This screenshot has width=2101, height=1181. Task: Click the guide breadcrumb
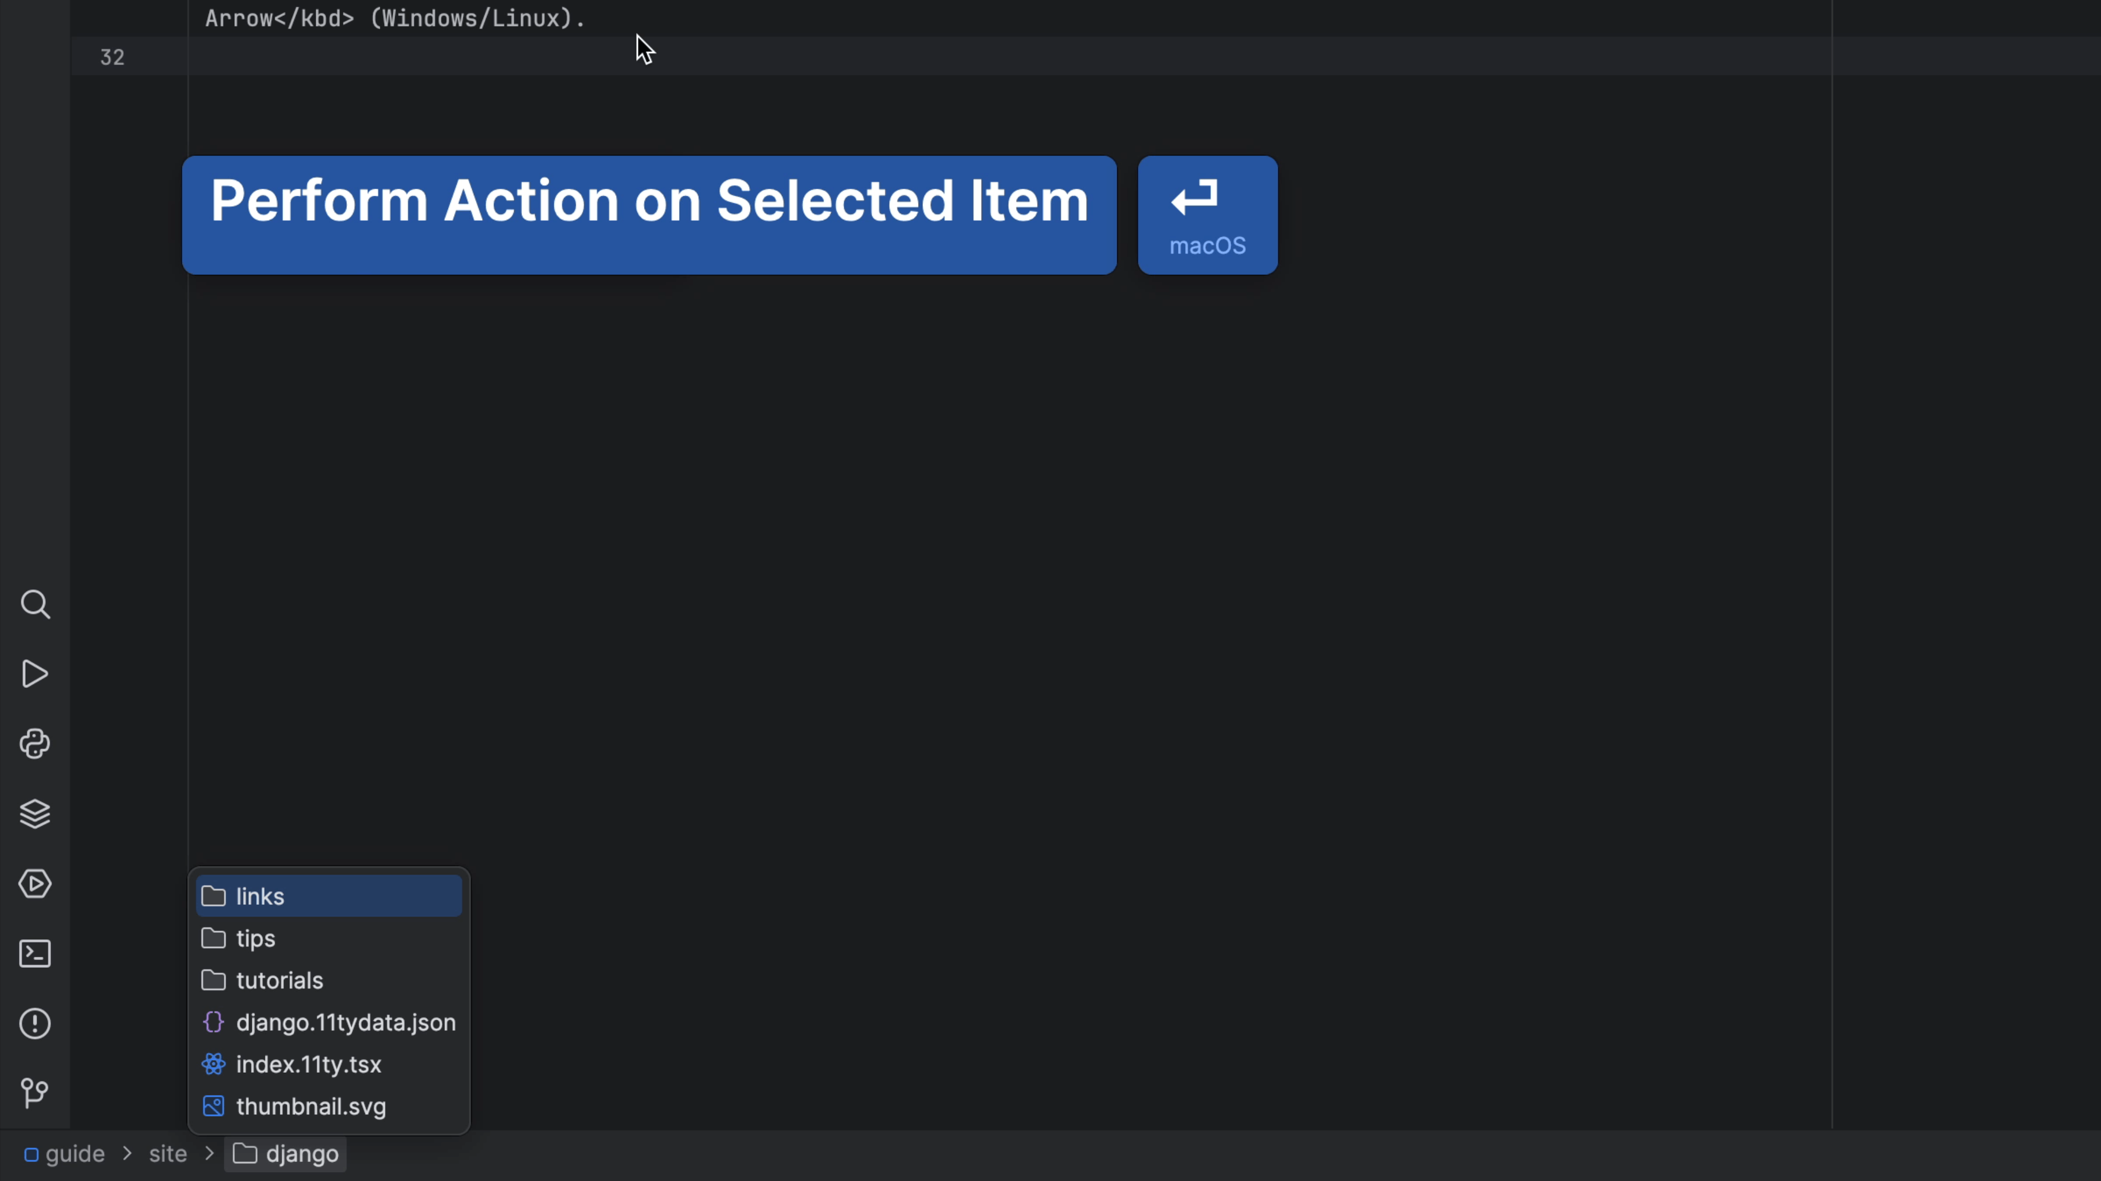click(x=76, y=1154)
